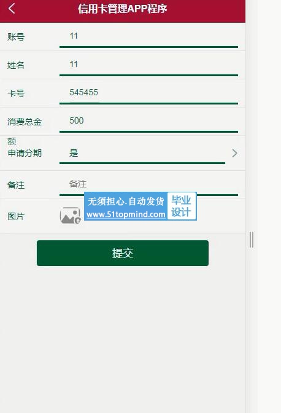Go back using the header arrow
The height and width of the screenshot is (413, 281).
12,9
